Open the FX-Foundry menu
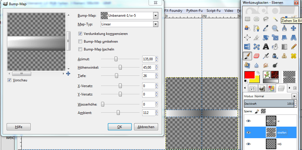This screenshot has height=150, width=302. coord(173,11)
